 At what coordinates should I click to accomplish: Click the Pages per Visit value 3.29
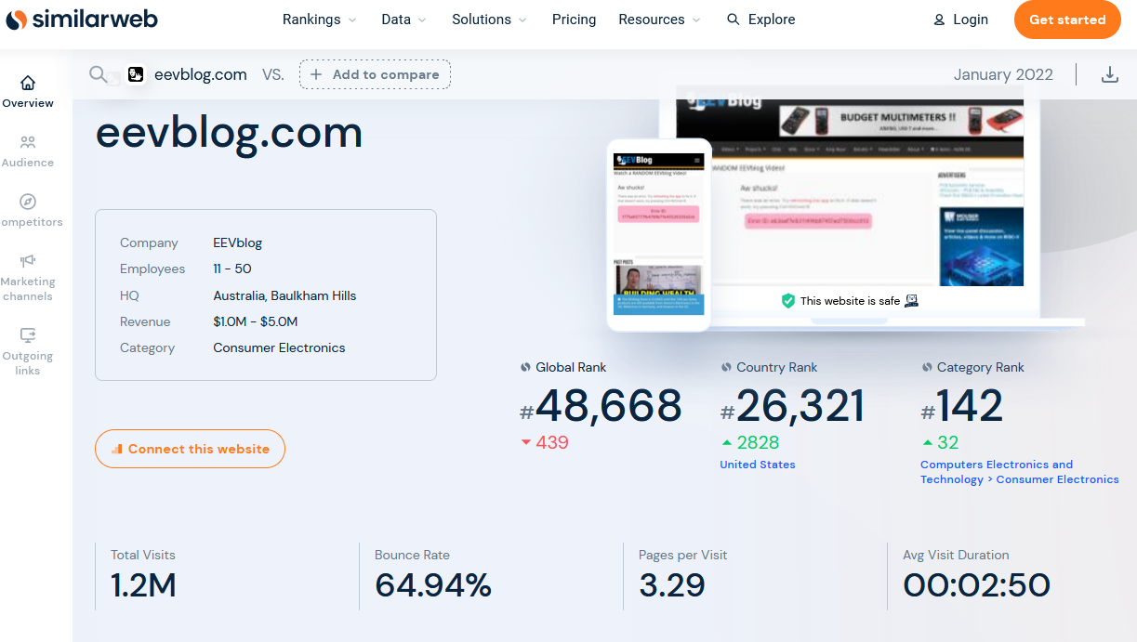click(671, 585)
